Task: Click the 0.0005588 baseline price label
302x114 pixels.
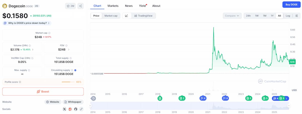Action: click(97, 74)
